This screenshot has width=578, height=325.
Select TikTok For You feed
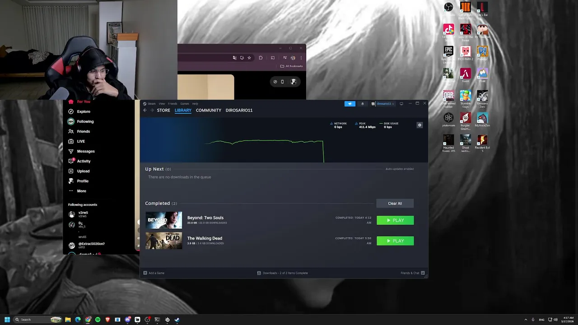pos(79,102)
